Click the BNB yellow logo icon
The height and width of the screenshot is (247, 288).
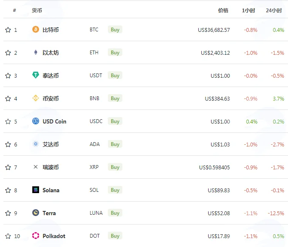tap(36, 98)
